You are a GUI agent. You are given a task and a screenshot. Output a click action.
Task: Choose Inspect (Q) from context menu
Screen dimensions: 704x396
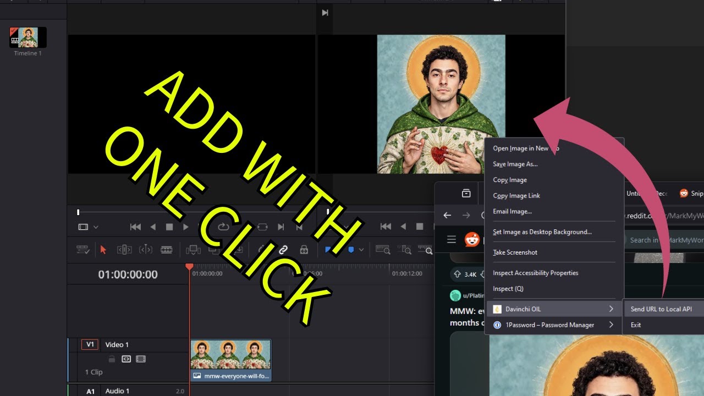[x=554, y=289]
